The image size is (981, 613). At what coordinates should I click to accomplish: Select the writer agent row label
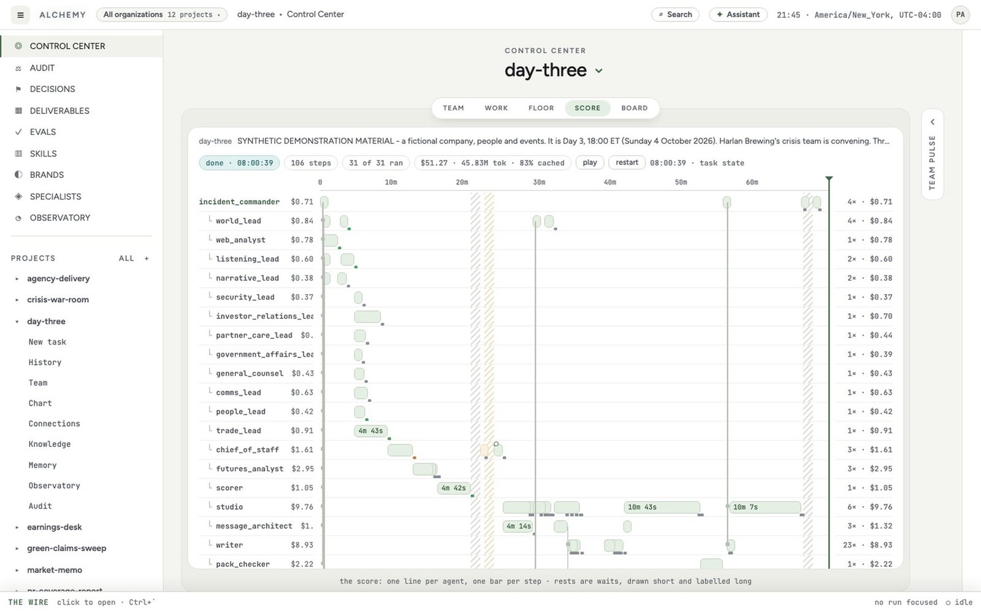point(229,546)
